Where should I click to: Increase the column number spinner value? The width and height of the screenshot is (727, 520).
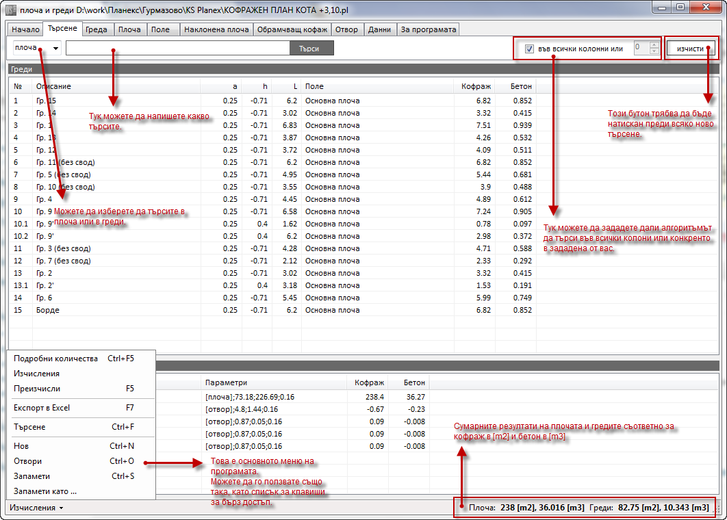tap(654, 45)
